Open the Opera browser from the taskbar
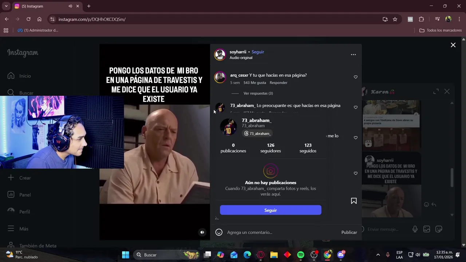This screenshot has width=466, height=262. tap(261, 255)
